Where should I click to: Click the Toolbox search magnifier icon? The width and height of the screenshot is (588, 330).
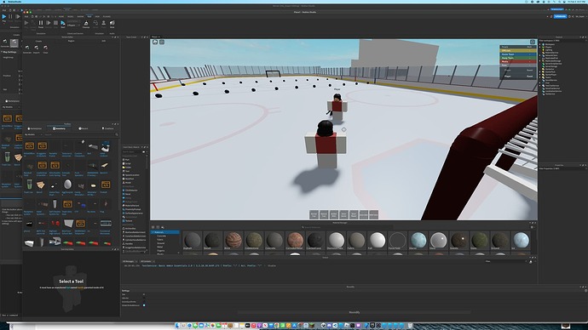[117, 134]
